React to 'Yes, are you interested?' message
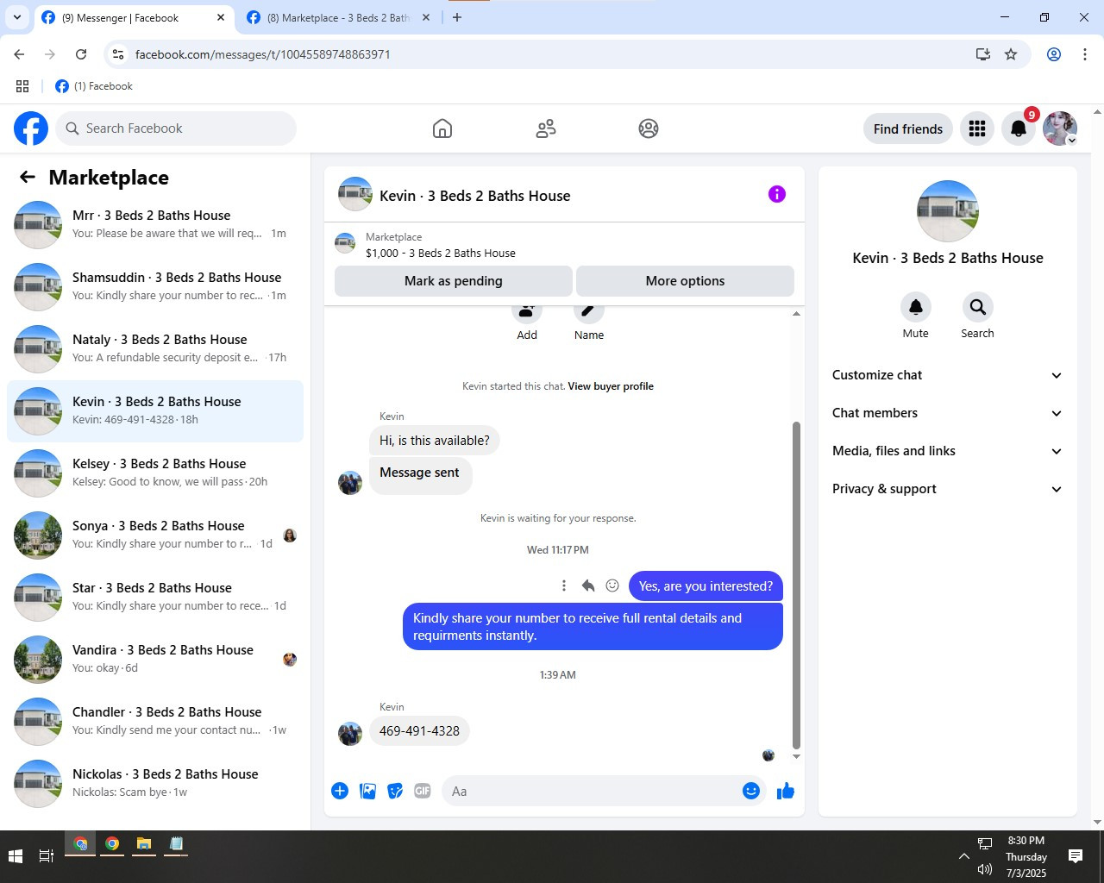 click(x=612, y=586)
